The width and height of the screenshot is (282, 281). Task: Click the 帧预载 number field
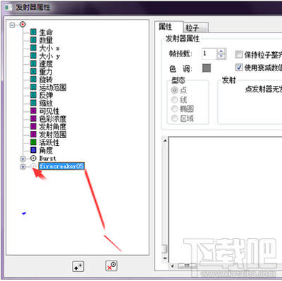[x=209, y=54]
